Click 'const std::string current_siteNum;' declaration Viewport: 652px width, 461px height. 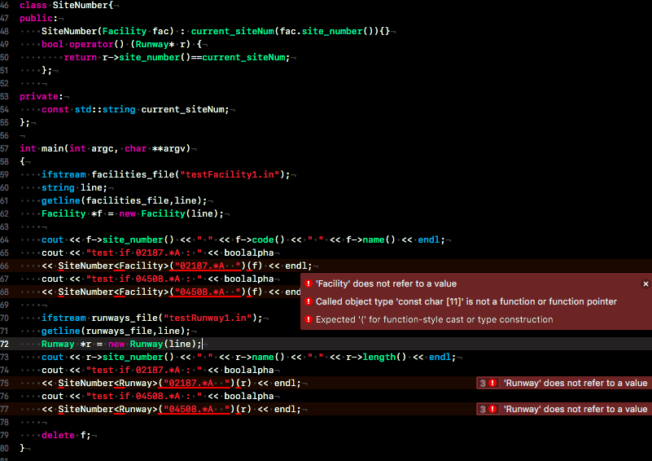(x=136, y=110)
